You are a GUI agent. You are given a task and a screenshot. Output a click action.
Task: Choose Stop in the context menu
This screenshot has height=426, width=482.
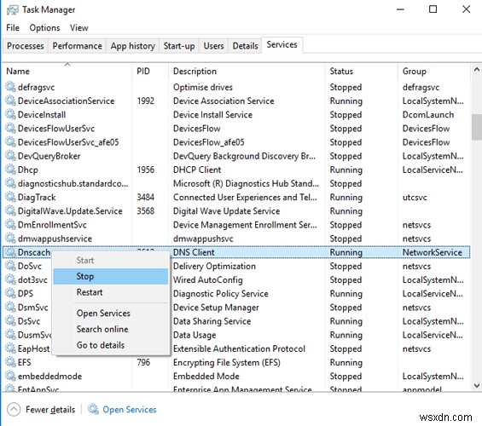tap(111, 276)
